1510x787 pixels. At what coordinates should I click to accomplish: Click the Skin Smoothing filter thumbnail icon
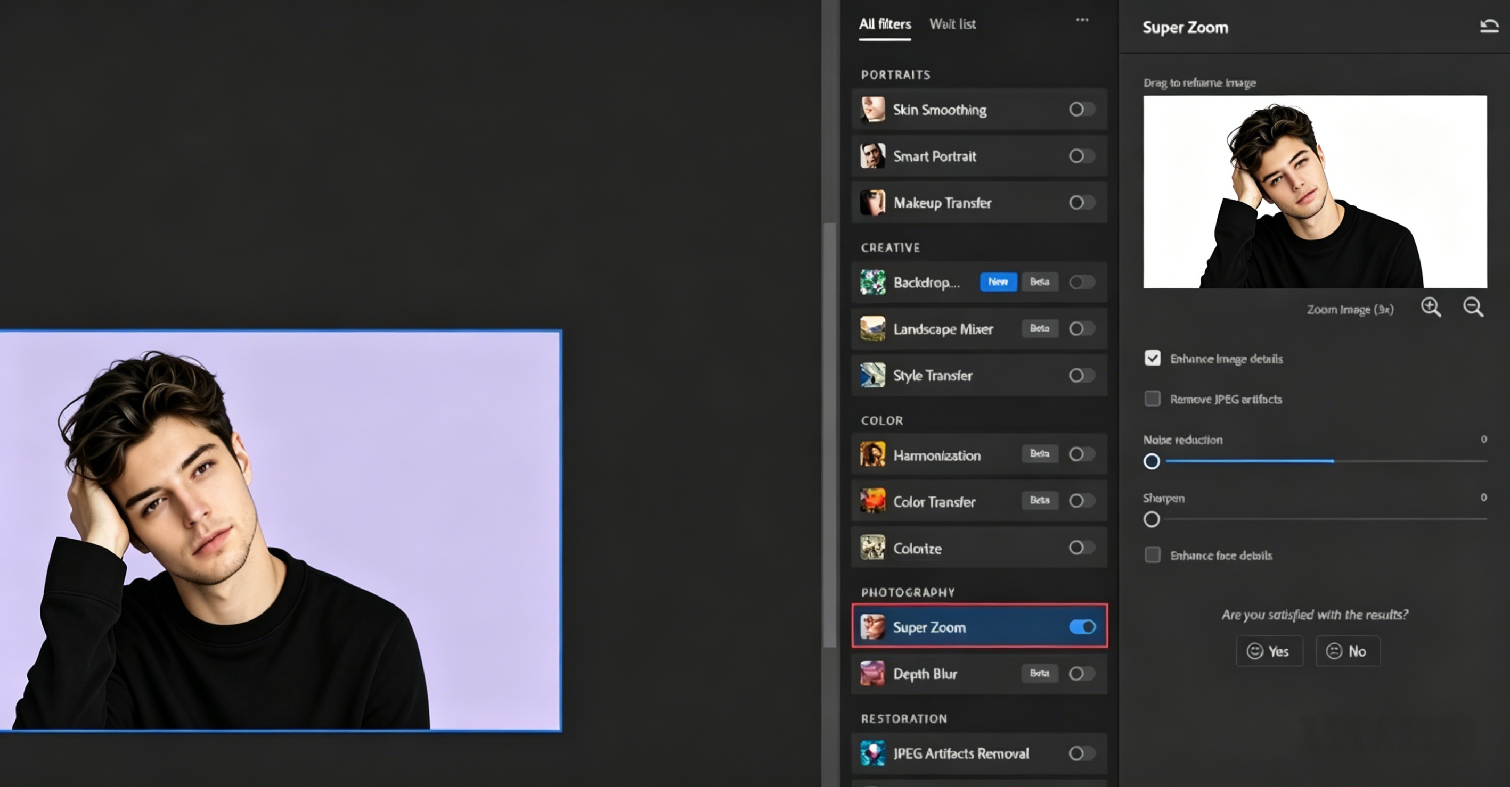coord(872,110)
